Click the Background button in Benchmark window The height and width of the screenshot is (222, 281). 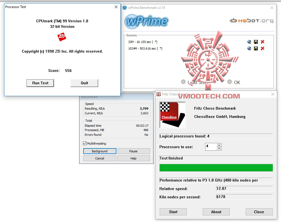click(x=100, y=151)
